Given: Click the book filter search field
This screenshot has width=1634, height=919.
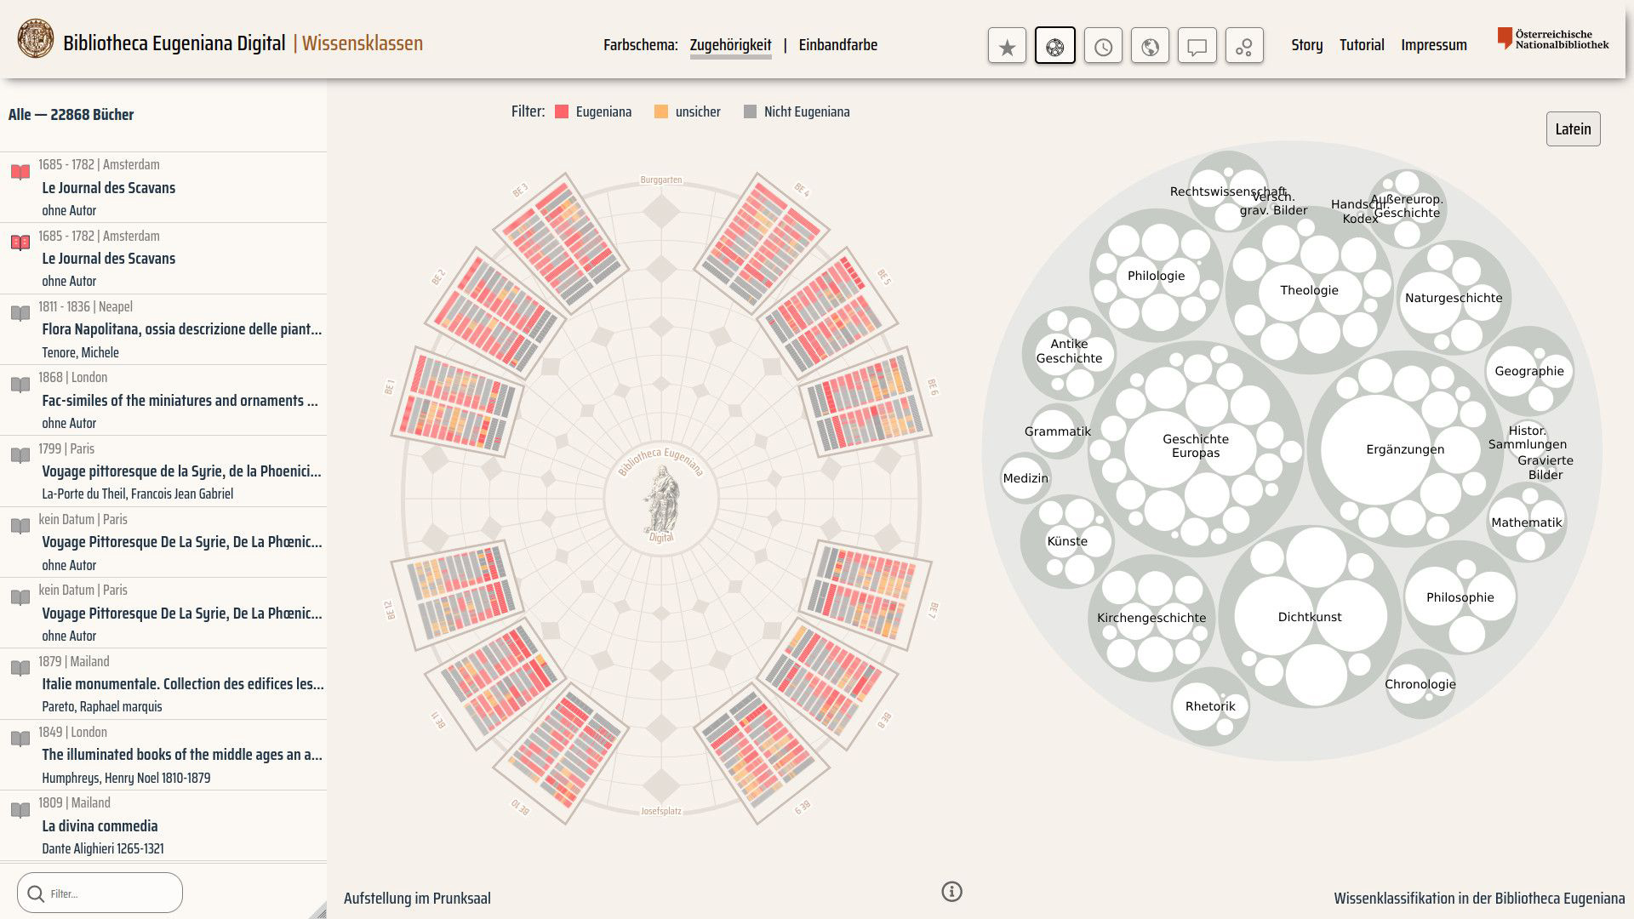Looking at the screenshot, I should click(100, 893).
